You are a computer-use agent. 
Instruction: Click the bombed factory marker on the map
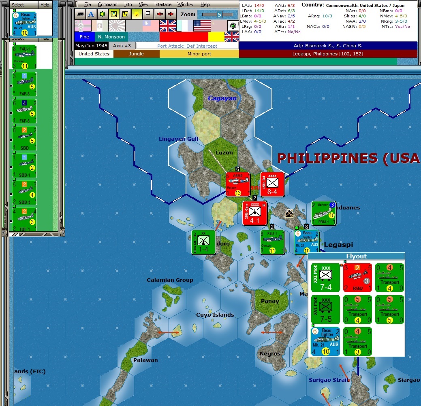pos(289,214)
